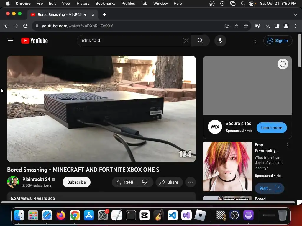Click the Visit button on the emo ad
Image resolution: width=302 pixels, height=226 pixels.
point(270,188)
